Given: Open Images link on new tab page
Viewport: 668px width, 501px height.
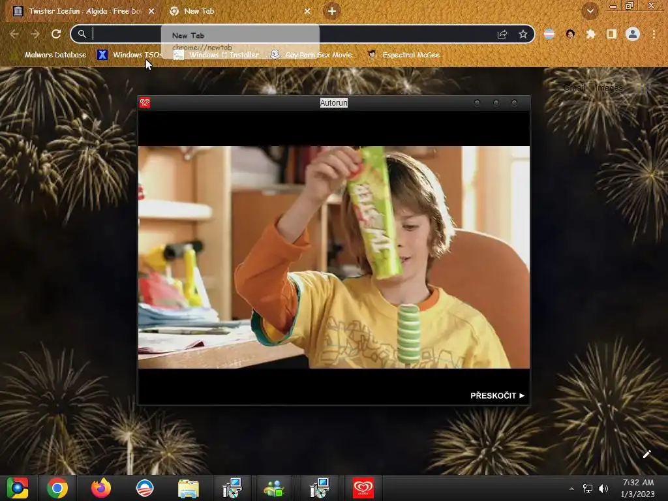Looking at the screenshot, I should coord(609,88).
